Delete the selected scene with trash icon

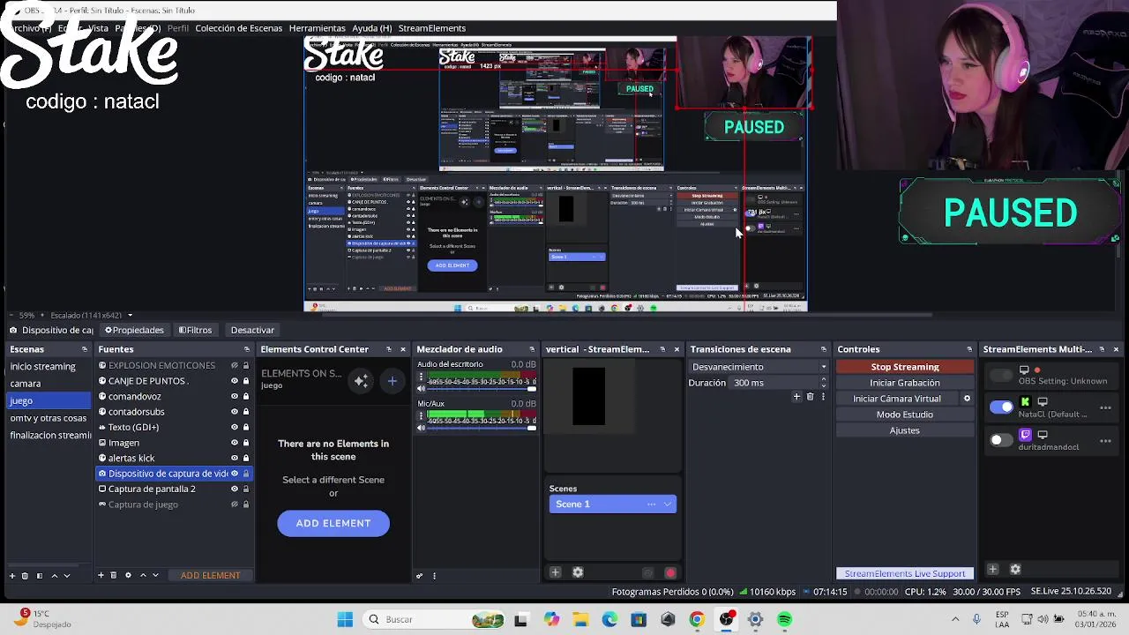[x=25, y=575]
